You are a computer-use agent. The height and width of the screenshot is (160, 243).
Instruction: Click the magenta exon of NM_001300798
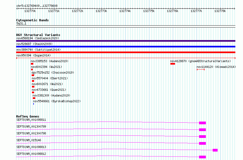click(202, 137)
